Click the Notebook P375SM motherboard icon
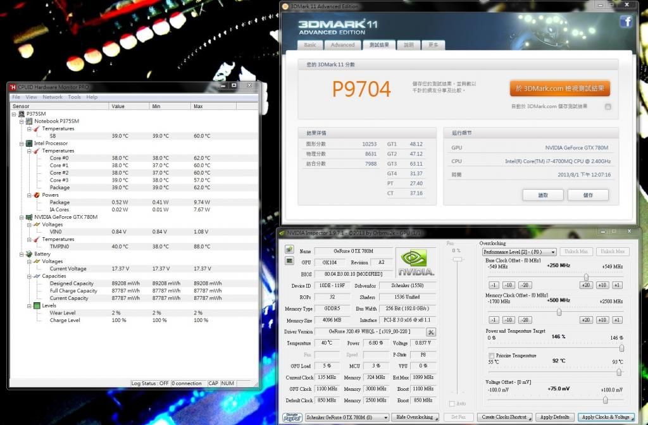The width and height of the screenshot is (648, 425). coord(29,121)
